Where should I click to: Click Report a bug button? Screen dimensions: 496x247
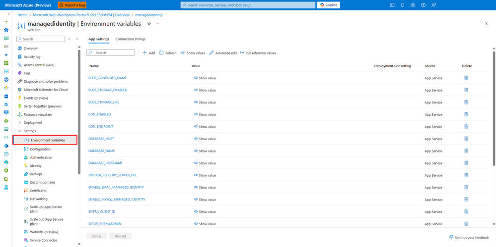72,5
